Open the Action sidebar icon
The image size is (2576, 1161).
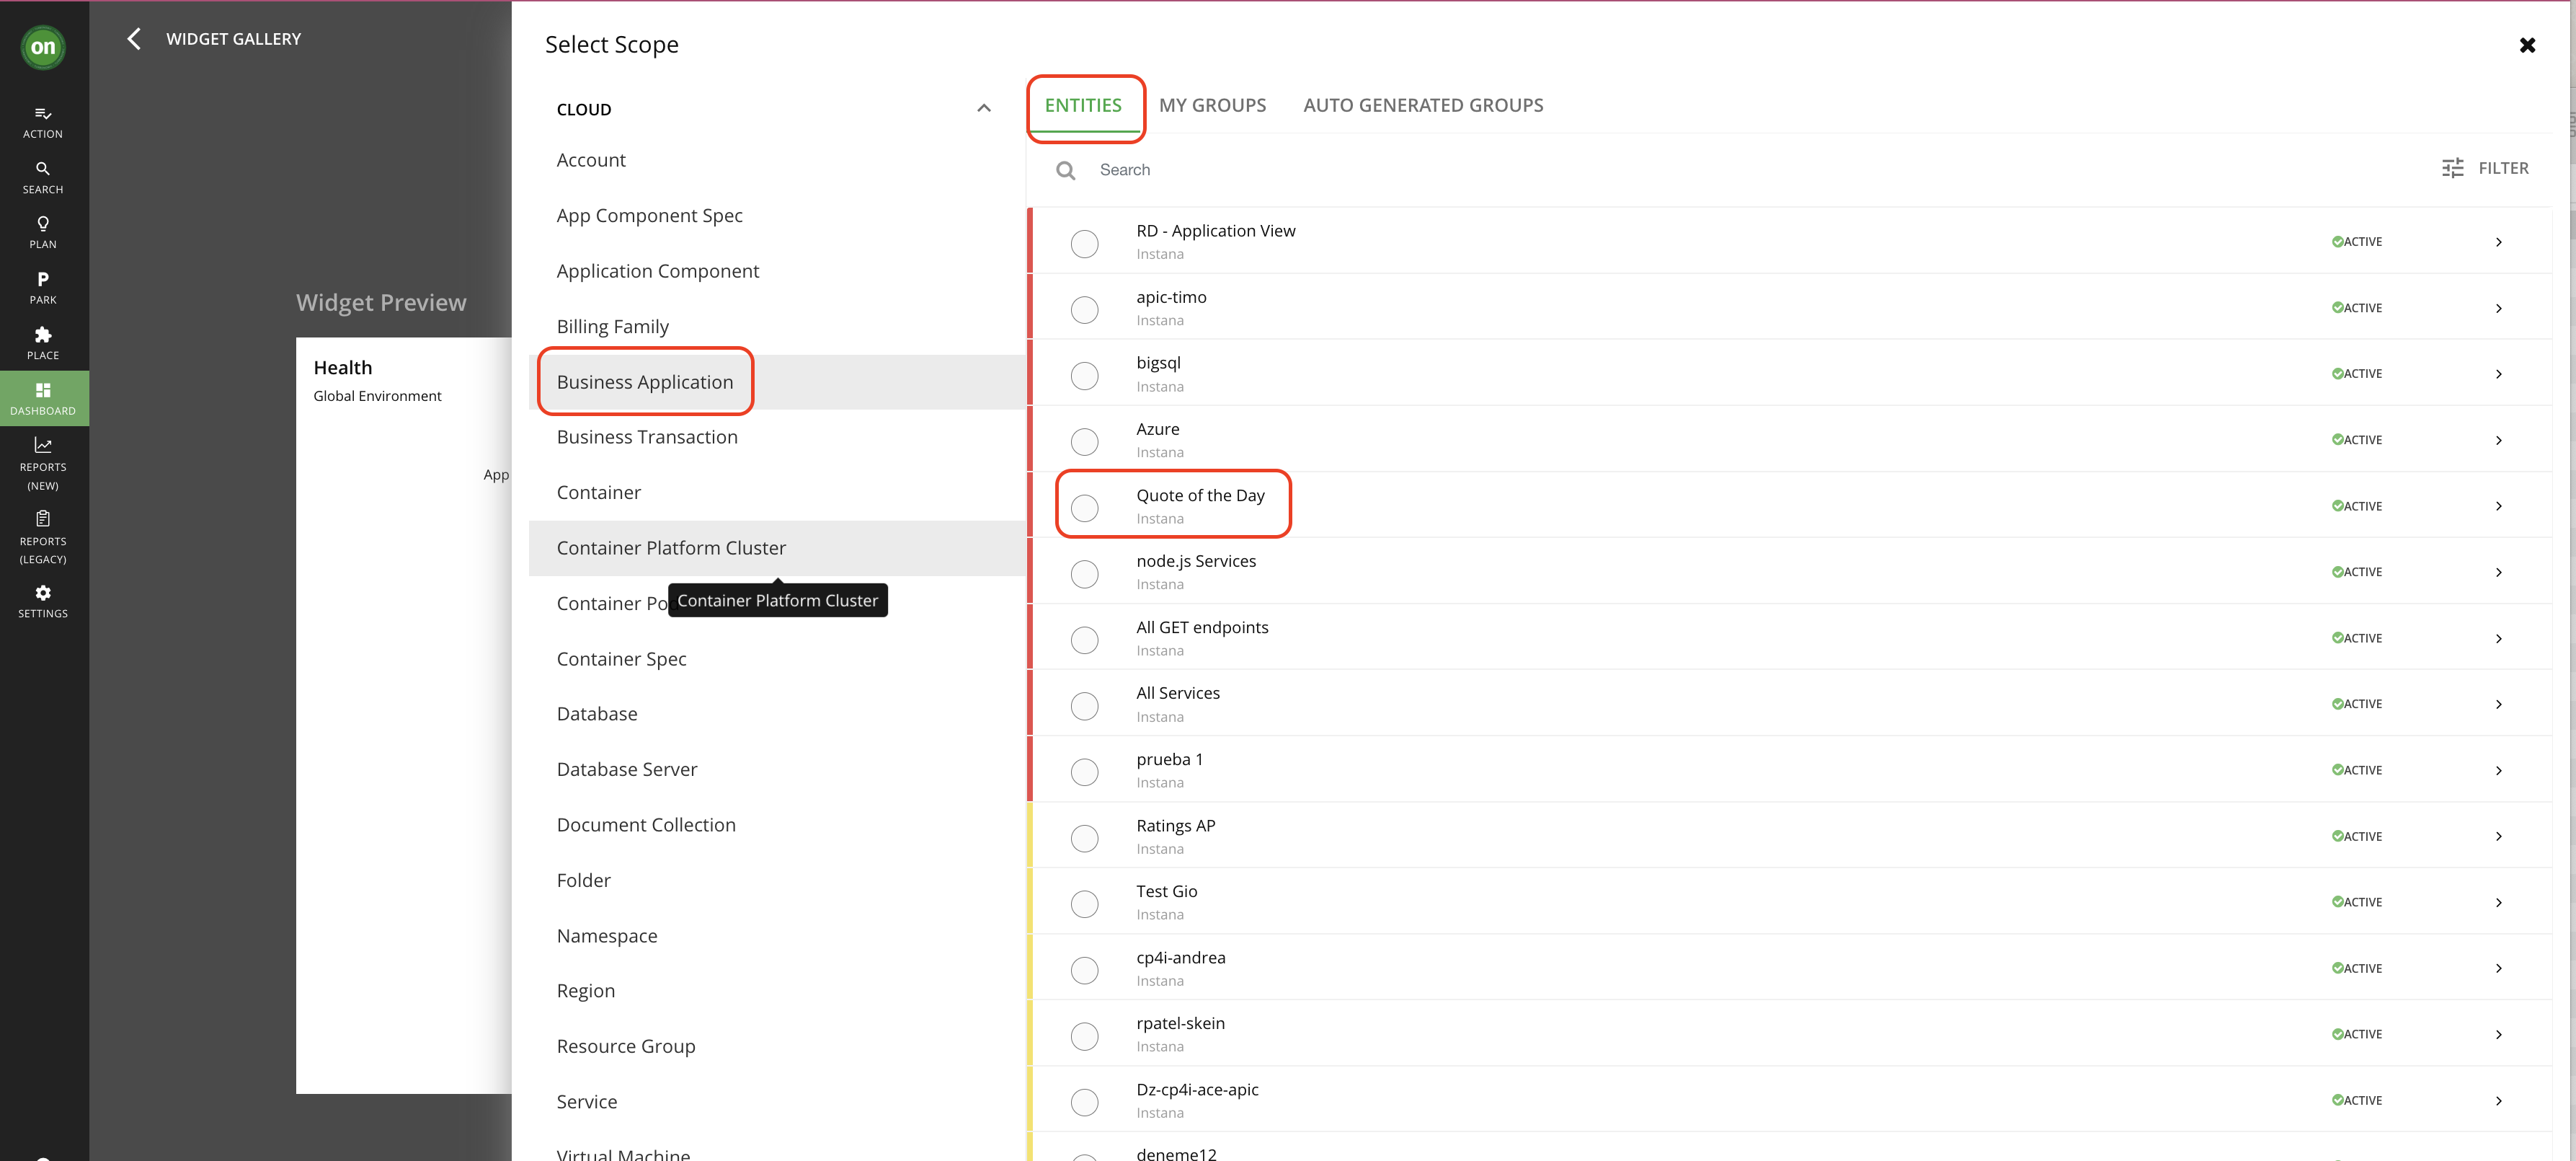point(43,114)
